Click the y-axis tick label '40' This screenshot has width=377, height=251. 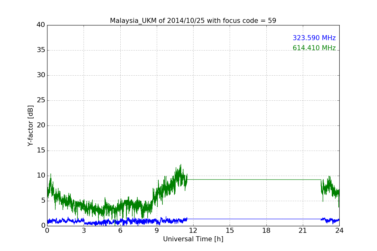tap(41, 25)
